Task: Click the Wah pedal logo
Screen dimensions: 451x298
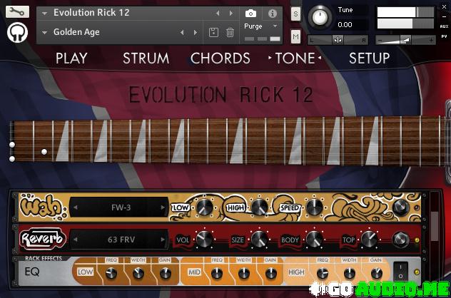Action: 42,207
